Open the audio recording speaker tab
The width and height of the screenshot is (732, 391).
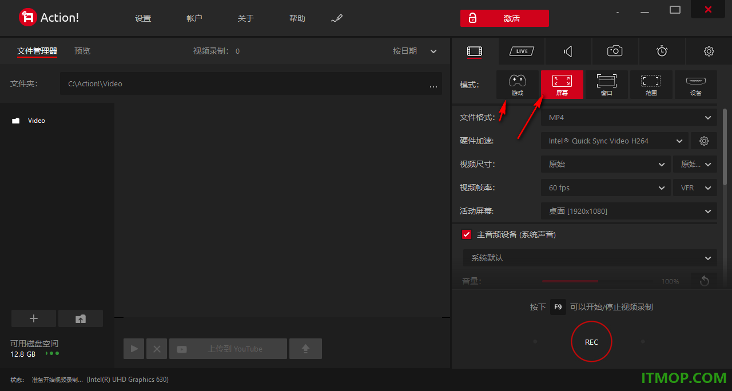(568, 51)
